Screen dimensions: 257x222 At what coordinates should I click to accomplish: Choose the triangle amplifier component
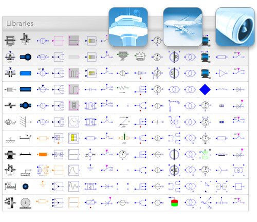pyautogui.click(x=222, y=73)
